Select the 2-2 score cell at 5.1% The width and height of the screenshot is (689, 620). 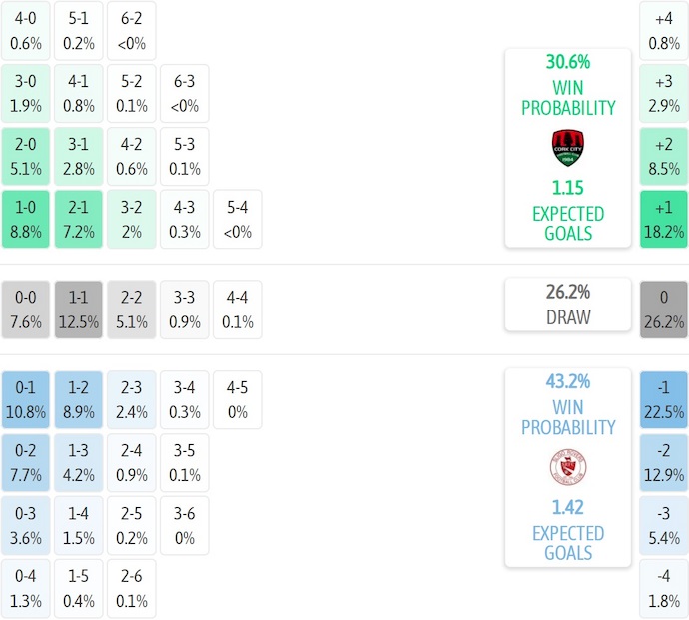pyautogui.click(x=132, y=310)
